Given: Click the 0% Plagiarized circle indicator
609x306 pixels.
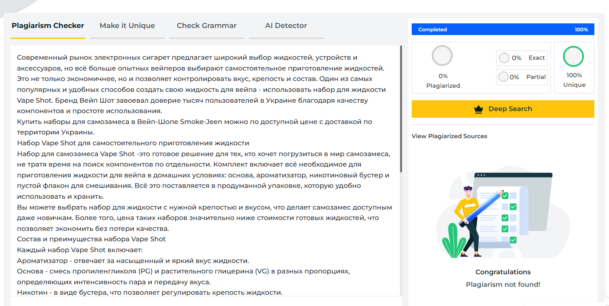Looking at the screenshot, I should (x=442, y=56).
